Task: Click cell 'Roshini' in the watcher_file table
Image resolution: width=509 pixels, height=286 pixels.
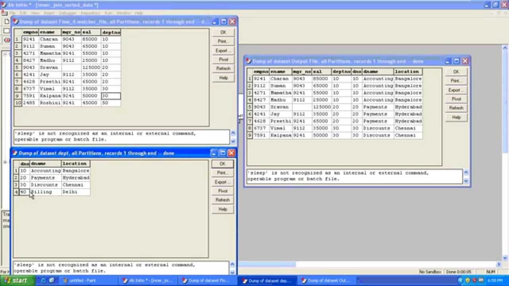Action: click(50, 103)
